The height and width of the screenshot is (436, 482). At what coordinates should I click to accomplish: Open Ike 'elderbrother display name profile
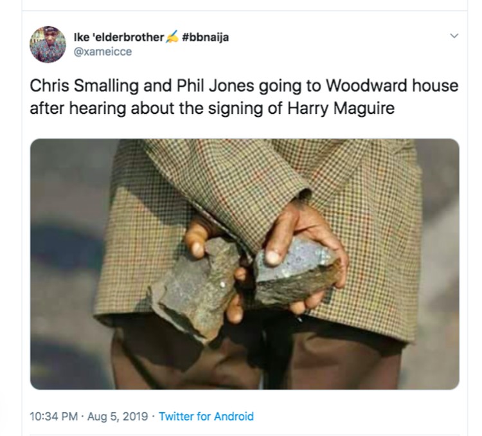(x=119, y=37)
